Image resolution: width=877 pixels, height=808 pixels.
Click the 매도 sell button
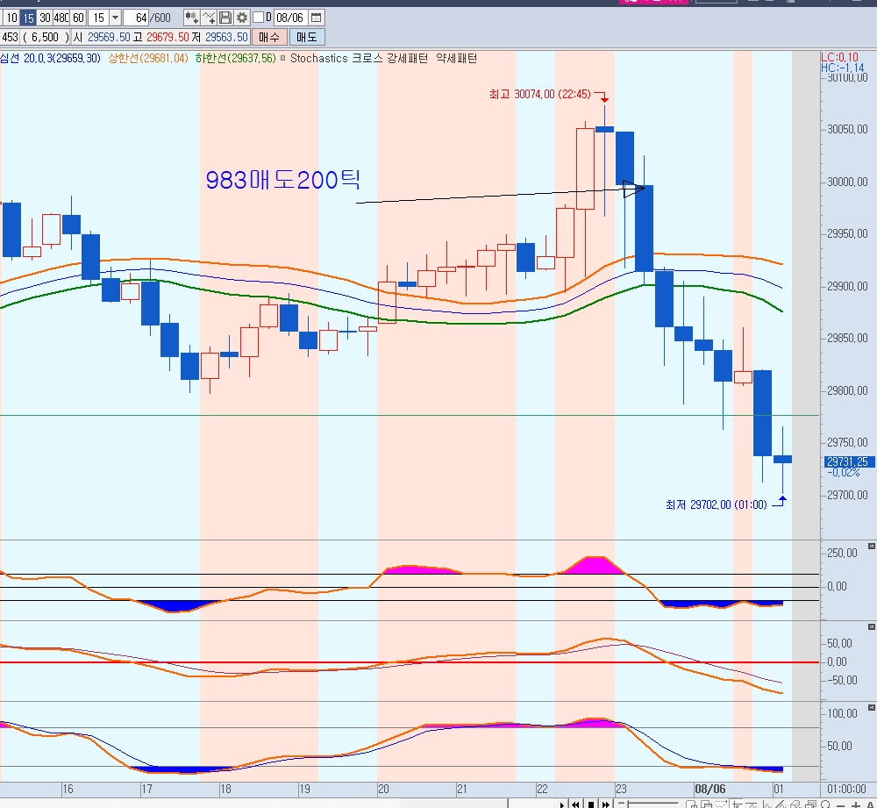pyautogui.click(x=307, y=38)
